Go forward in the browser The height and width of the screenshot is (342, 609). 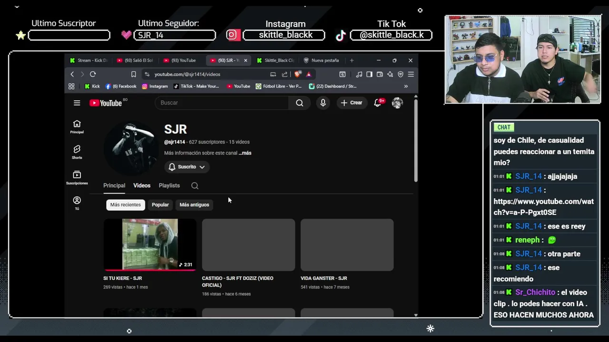tap(82, 74)
